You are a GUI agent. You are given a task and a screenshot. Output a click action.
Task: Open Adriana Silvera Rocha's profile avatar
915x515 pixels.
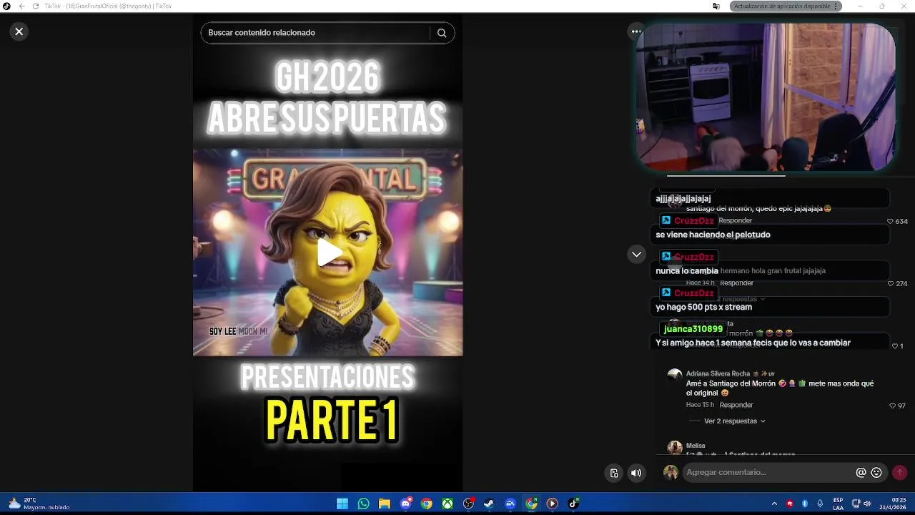coord(675,376)
